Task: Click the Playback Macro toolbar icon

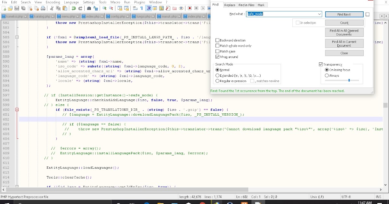Action: pos(203,8)
